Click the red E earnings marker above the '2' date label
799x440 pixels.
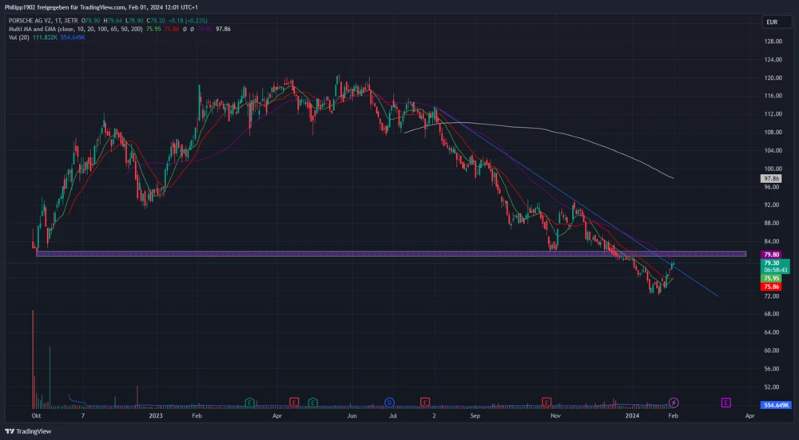tap(425, 402)
